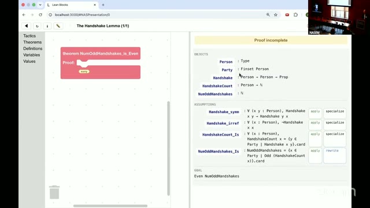This screenshot has height=208, width=370.
Task: Click specialize for Handshake_symm
Action: pyautogui.click(x=335, y=113)
